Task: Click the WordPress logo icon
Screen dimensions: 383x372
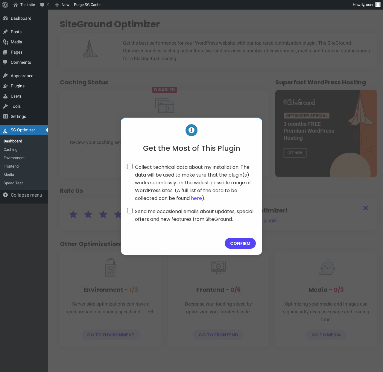Action: pos(5,5)
